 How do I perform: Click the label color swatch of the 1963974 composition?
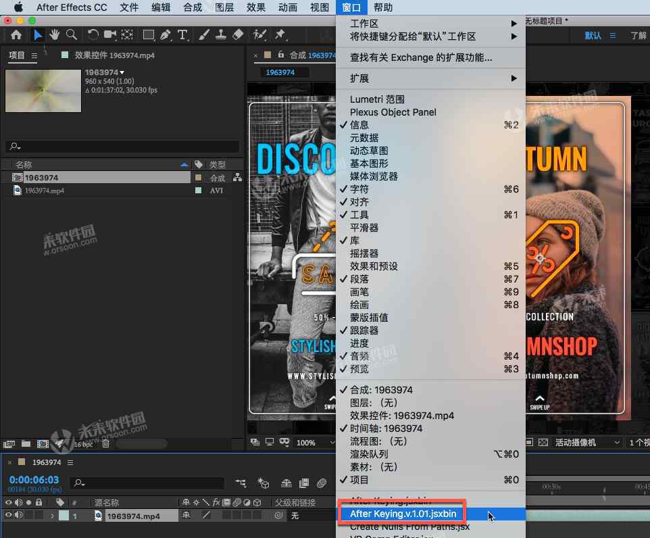198,178
